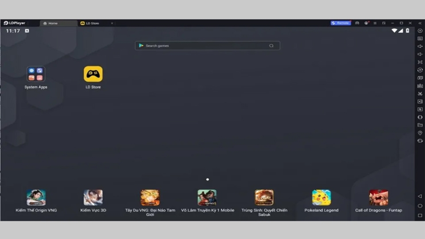Click the mini-window mode icon in title bar
The image size is (425, 239).
[384, 23]
